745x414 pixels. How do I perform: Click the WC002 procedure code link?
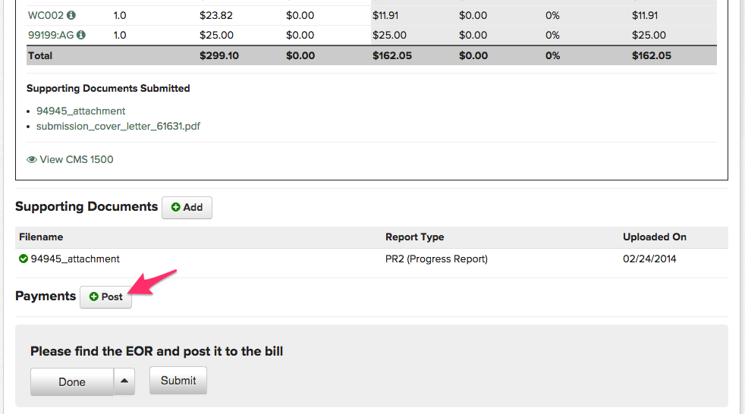[x=46, y=15]
